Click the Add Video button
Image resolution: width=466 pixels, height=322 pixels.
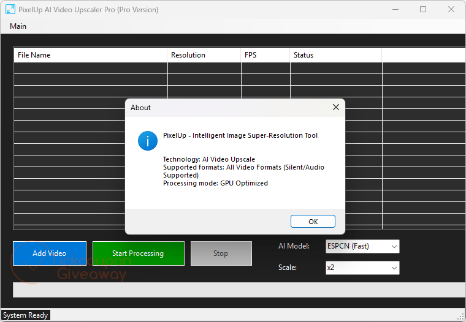coord(50,253)
